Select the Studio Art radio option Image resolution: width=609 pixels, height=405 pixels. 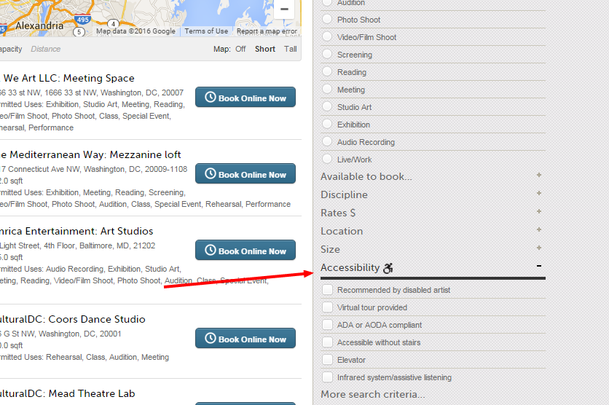coord(327,106)
